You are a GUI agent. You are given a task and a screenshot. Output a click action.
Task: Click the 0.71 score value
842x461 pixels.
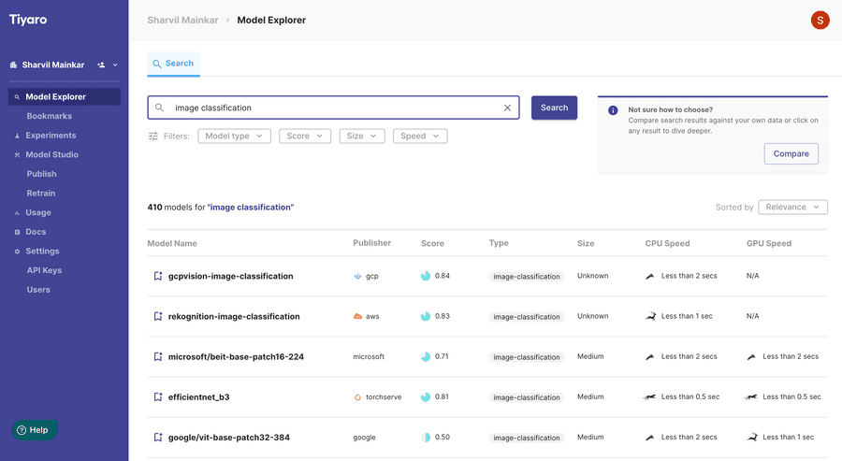coord(442,356)
